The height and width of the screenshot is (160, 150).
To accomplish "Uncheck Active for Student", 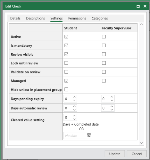I will [66, 37].
